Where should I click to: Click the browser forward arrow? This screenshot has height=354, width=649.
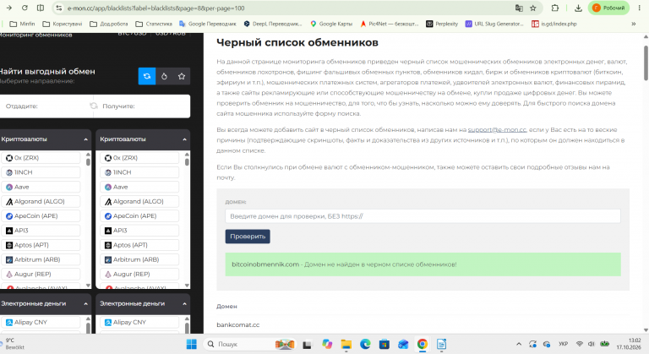coord(9,8)
